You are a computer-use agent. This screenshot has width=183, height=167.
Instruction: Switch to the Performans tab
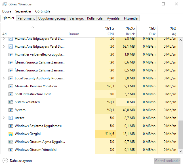click(26, 18)
